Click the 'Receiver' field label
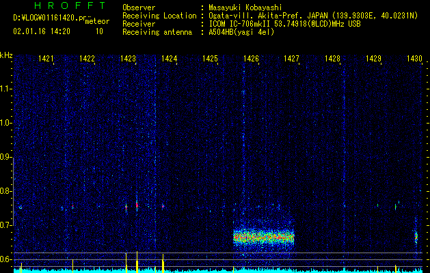The width and height of the screenshot is (430, 273). point(139,24)
